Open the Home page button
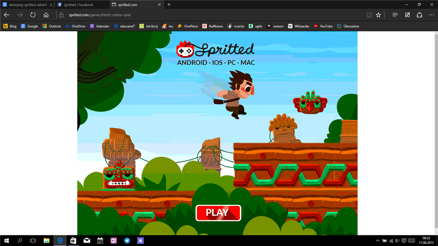The image size is (438, 246). 46,15
